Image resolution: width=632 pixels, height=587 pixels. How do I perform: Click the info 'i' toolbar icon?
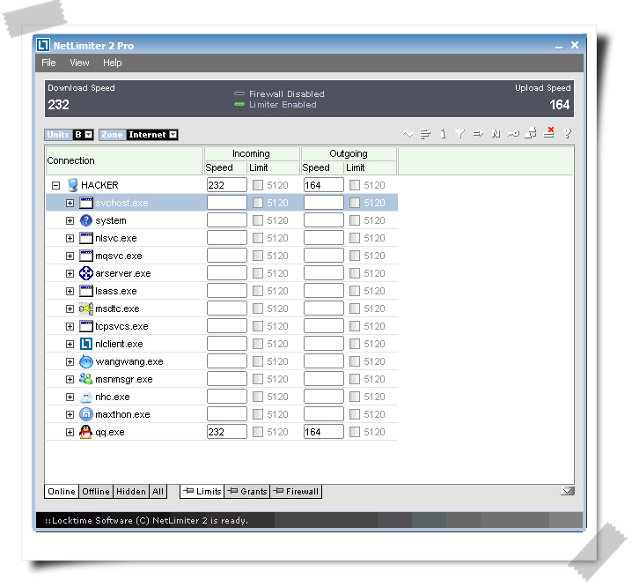(443, 134)
